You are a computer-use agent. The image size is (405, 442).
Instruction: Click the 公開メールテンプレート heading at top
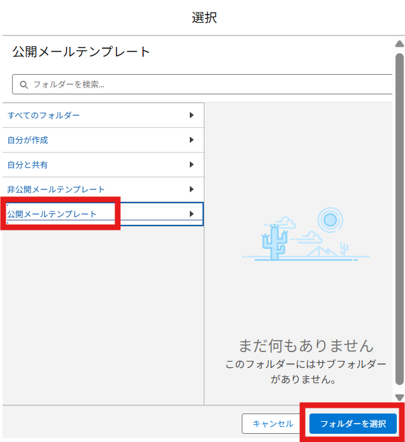[81, 52]
